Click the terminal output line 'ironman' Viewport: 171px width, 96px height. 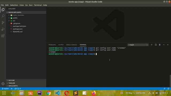coord(52,52)
